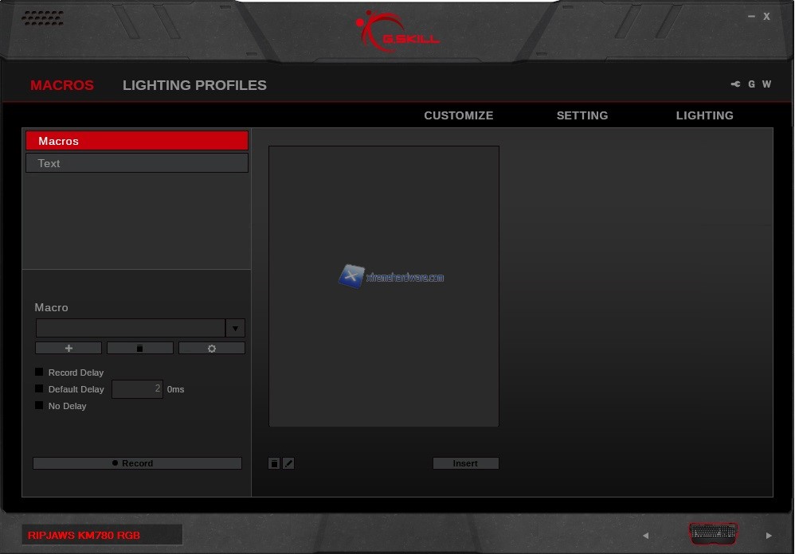Click the W icon in the header
Screen dimensions: 795x554
[x=766, y=84]
